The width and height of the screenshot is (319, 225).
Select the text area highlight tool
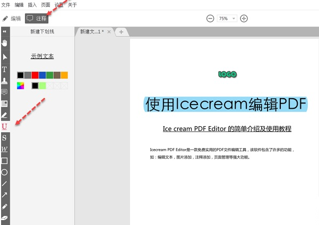coord(4,104)
